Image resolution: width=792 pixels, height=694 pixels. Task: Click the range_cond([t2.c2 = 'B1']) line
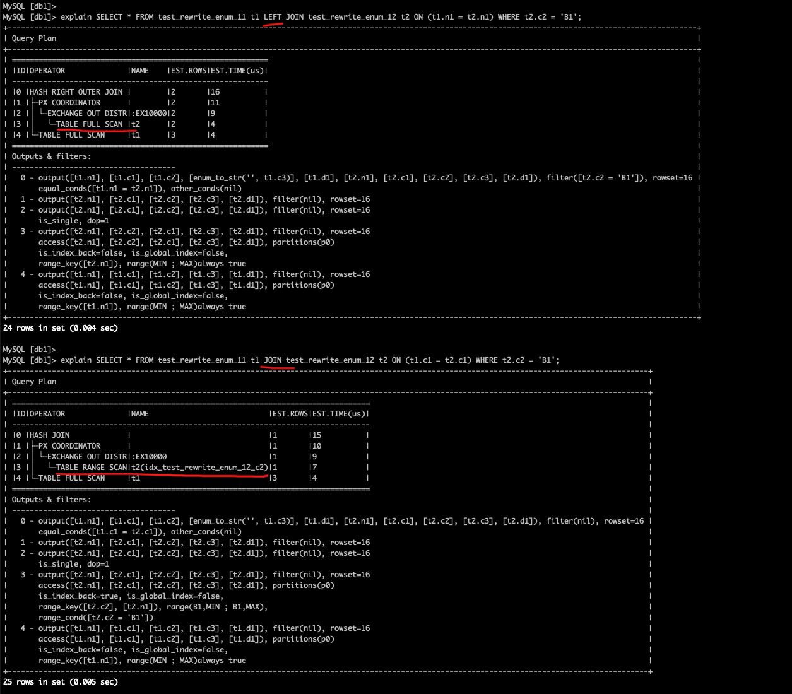[x=96, y=618]
